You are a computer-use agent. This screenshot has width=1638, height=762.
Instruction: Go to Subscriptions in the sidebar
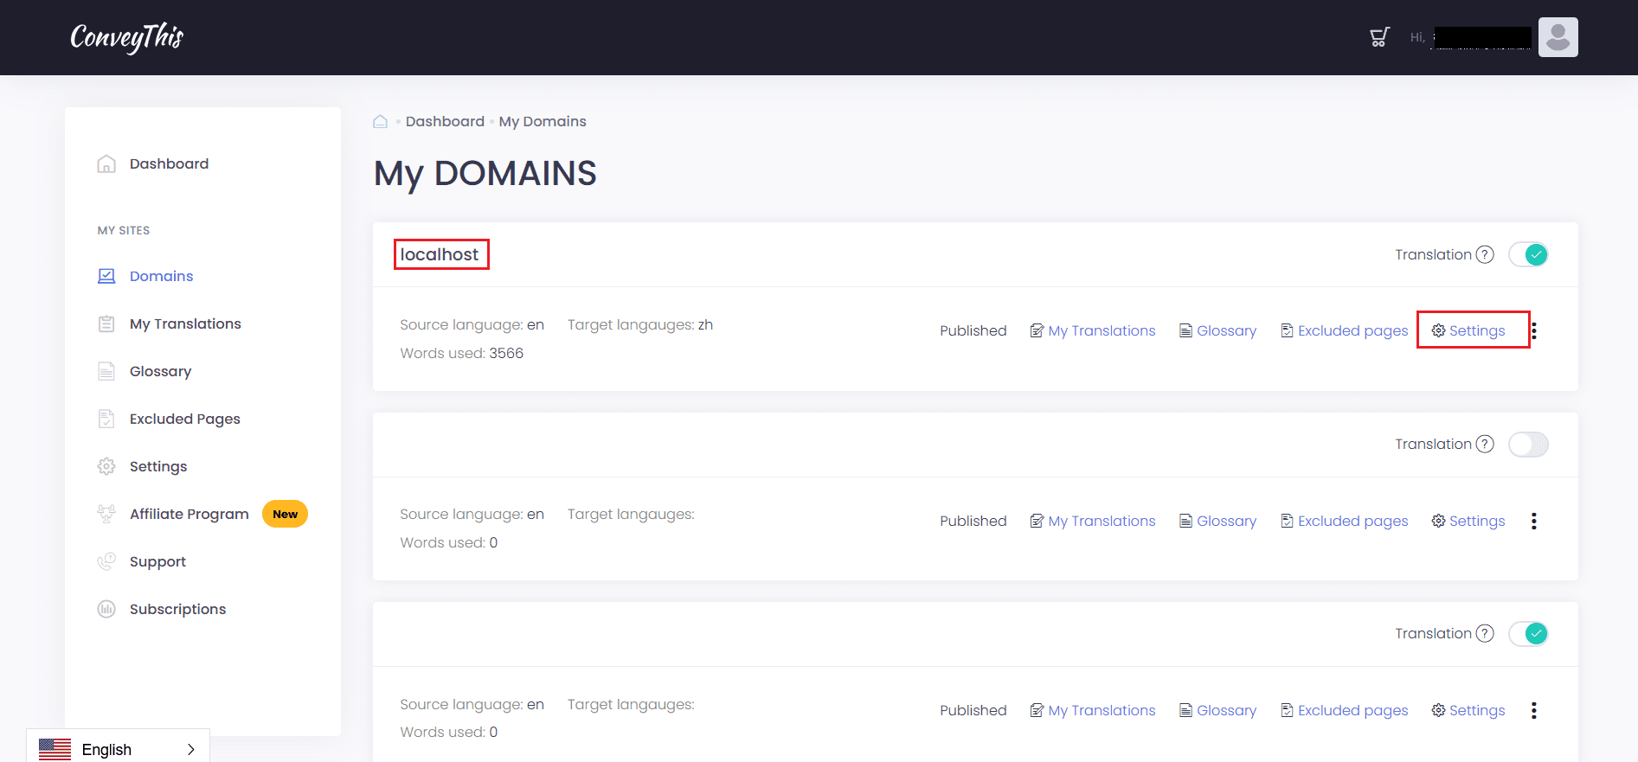pos(177,609)
